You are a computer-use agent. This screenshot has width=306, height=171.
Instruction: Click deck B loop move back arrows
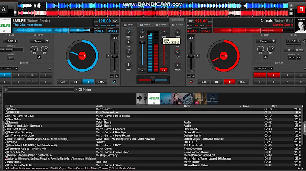(289, 58)
